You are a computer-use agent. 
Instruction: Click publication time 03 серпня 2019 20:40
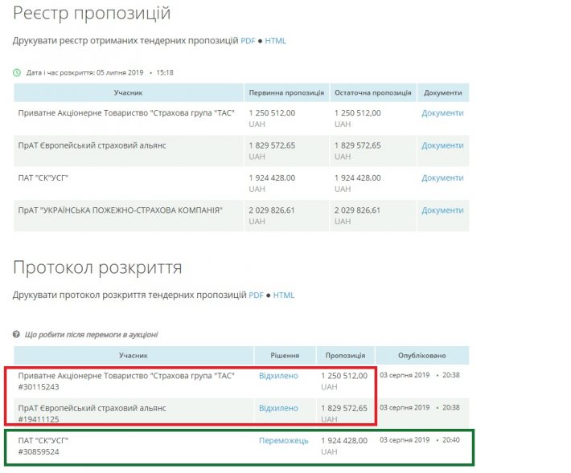420,440
